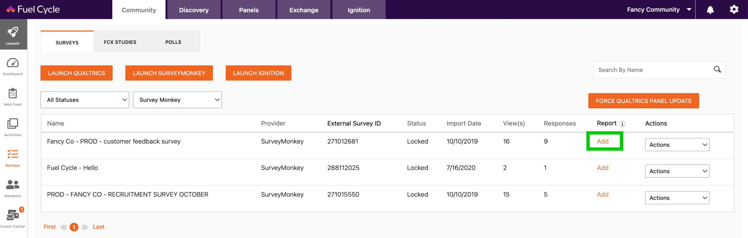Click the LAUNCH IGNITION button
The width and height of the screenshot is (748, 238).
click(x=258, y=73)
